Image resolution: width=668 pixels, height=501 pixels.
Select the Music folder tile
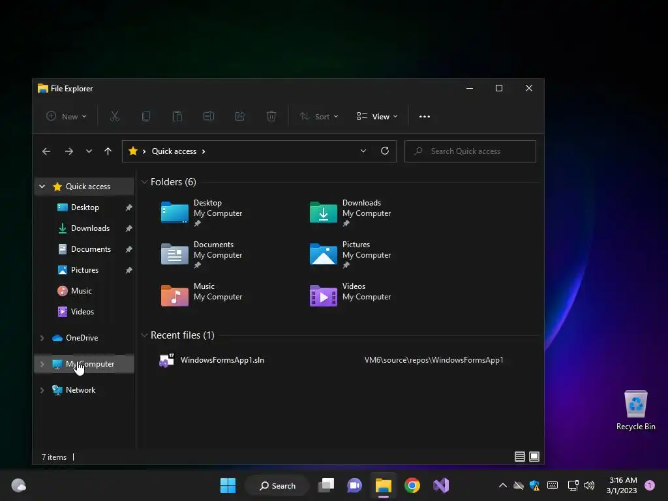[202, 294]
